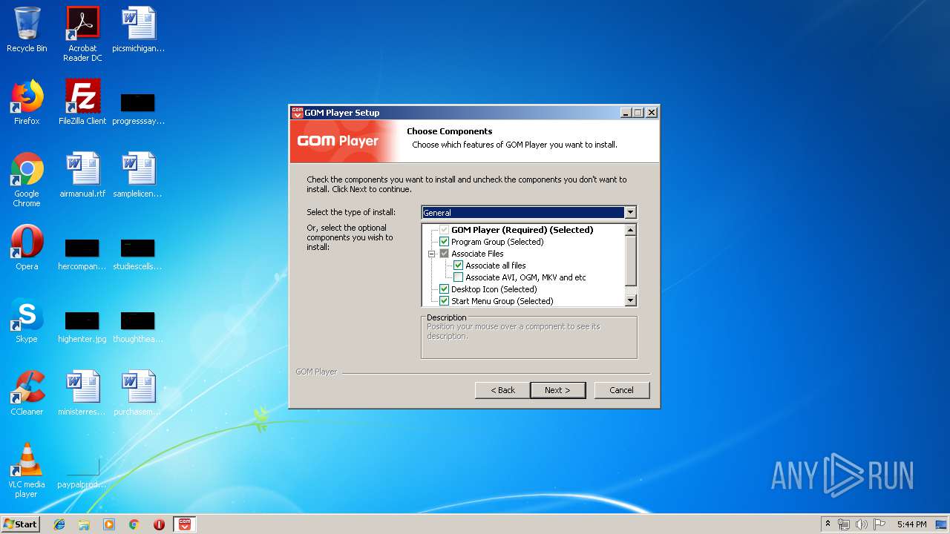950x534 pixels.
Task: Open the Recycle Bin desktop icon
Action: click(27, 30)
